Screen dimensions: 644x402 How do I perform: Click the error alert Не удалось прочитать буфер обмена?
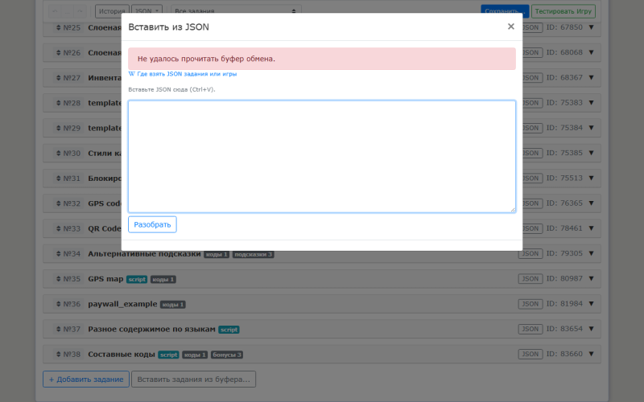(321, 59)
